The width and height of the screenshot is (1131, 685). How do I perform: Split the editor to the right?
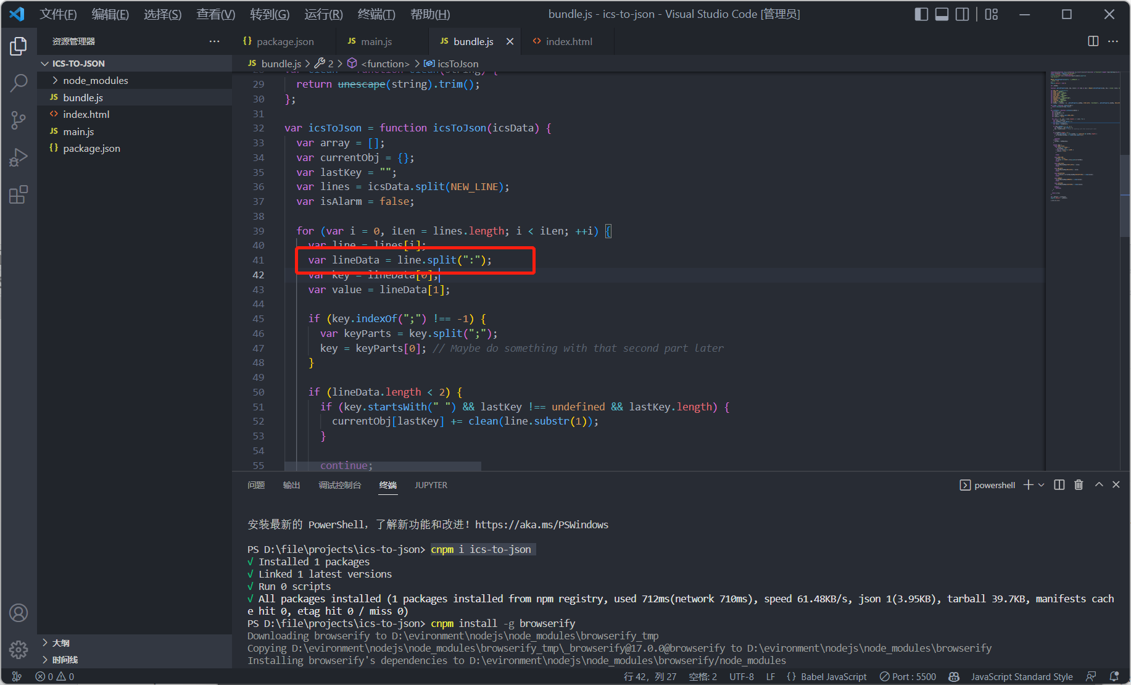tap(1093, 41)
